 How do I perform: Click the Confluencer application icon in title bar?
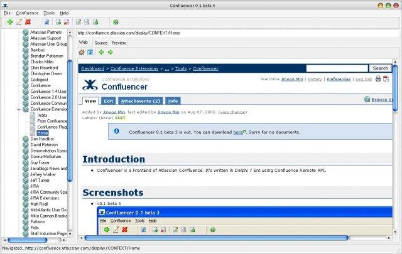click(x=5, y=5)
